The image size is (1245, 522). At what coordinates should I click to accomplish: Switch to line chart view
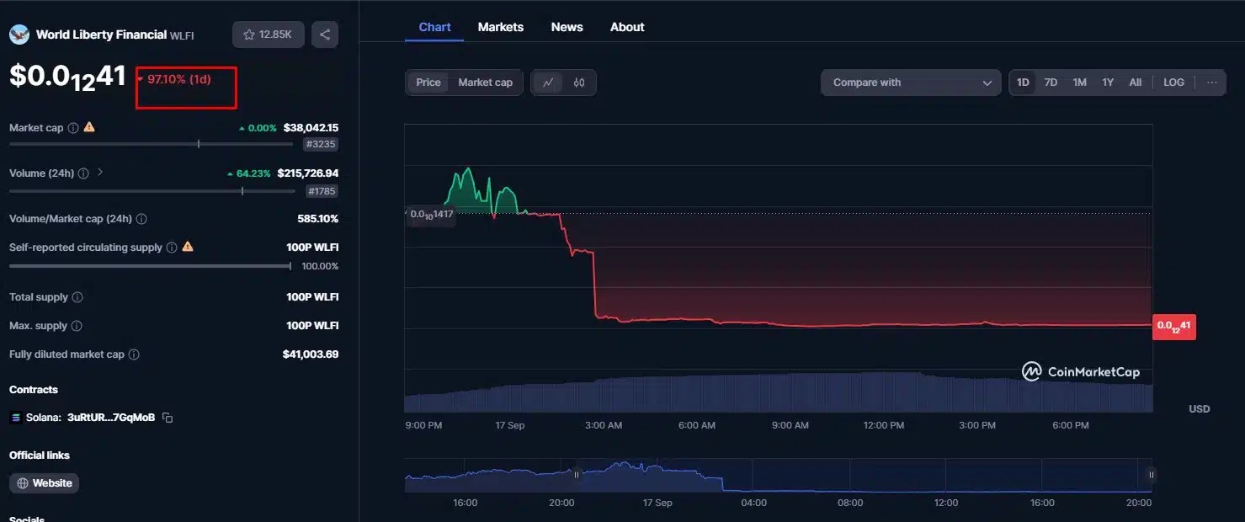pos(548,83)
